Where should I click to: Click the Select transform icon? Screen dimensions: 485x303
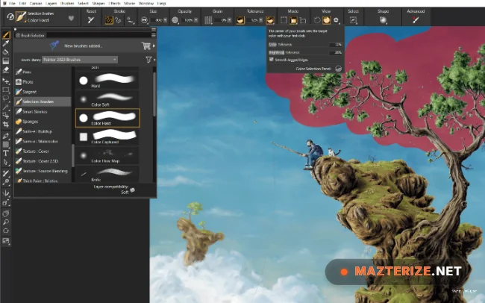coord(353,20)
